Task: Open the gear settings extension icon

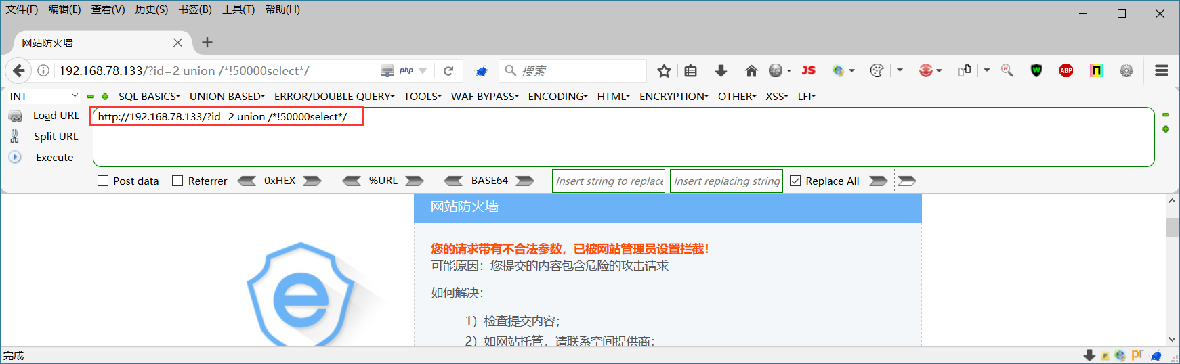Action: [x=1126, y=70]
